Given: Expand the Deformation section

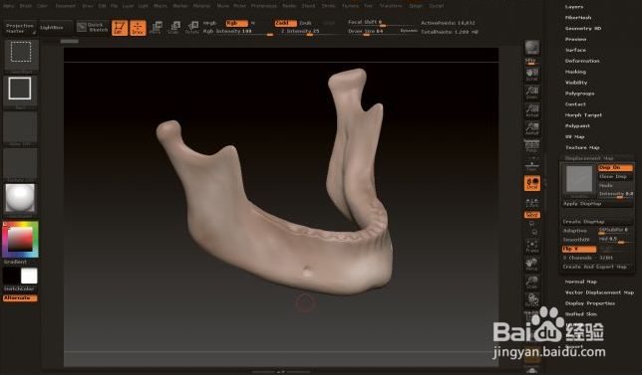Looking at the screenshot, I should point(582,61).
